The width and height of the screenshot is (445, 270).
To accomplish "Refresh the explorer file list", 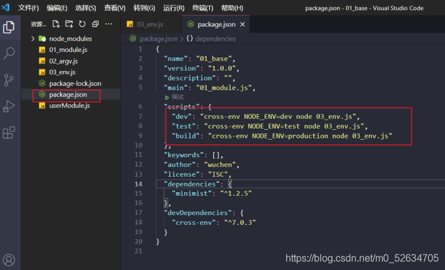I will (x=82, y=24).
